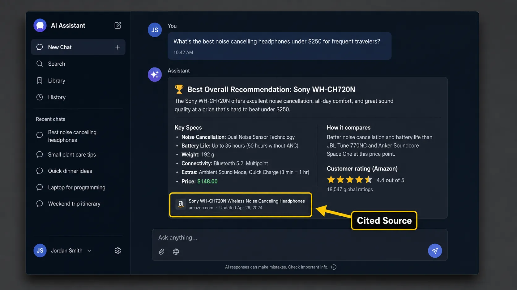
Task: Click chat bubble icon beside Weekend trip itinerary
Action: coord(40,204)
